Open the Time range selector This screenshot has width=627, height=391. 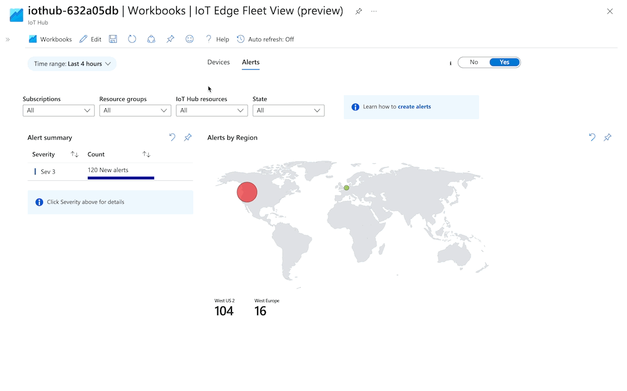click(72, 64)
